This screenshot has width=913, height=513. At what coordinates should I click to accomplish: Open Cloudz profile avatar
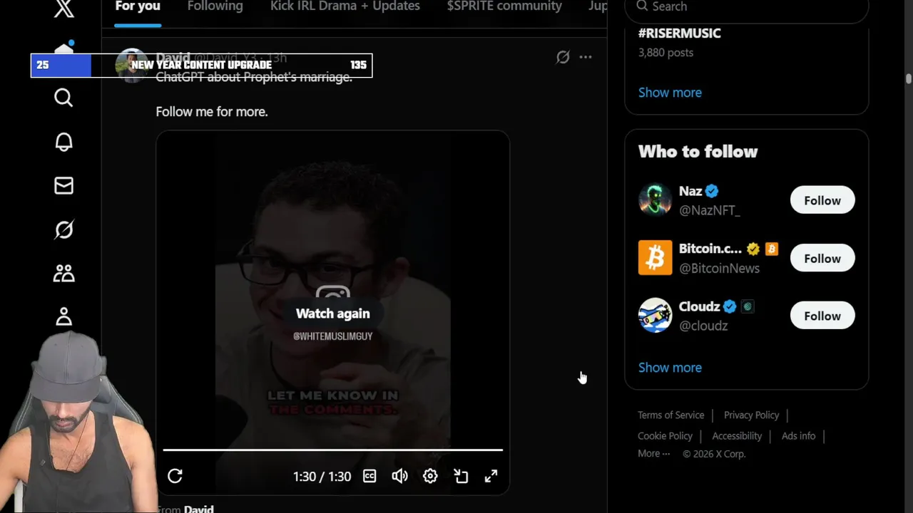click(655, 316)
